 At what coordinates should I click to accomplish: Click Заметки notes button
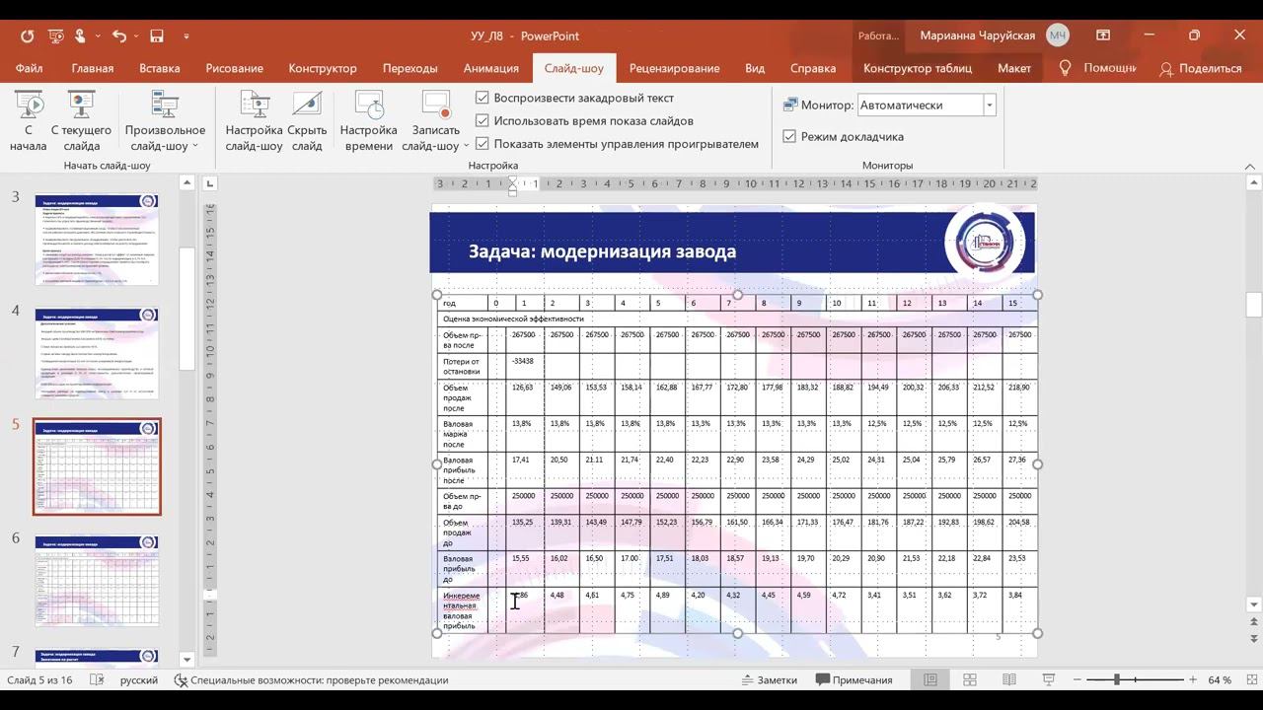click(x=770, y=679)
